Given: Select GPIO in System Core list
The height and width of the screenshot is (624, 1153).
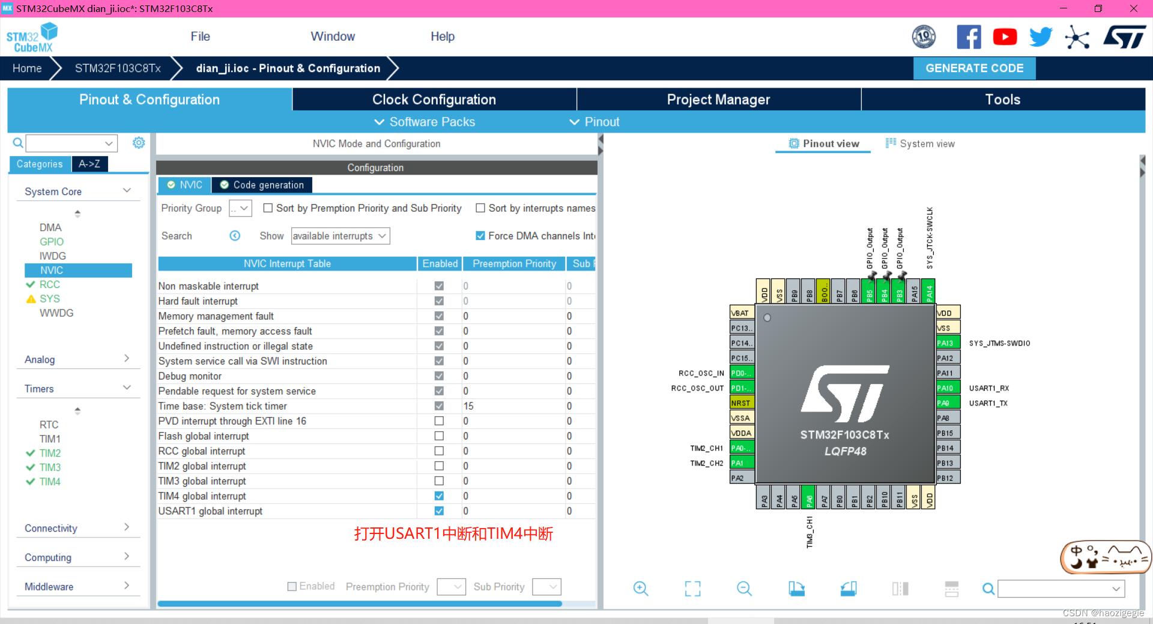Looking at the screenshot, I should [x=52, y=242].
